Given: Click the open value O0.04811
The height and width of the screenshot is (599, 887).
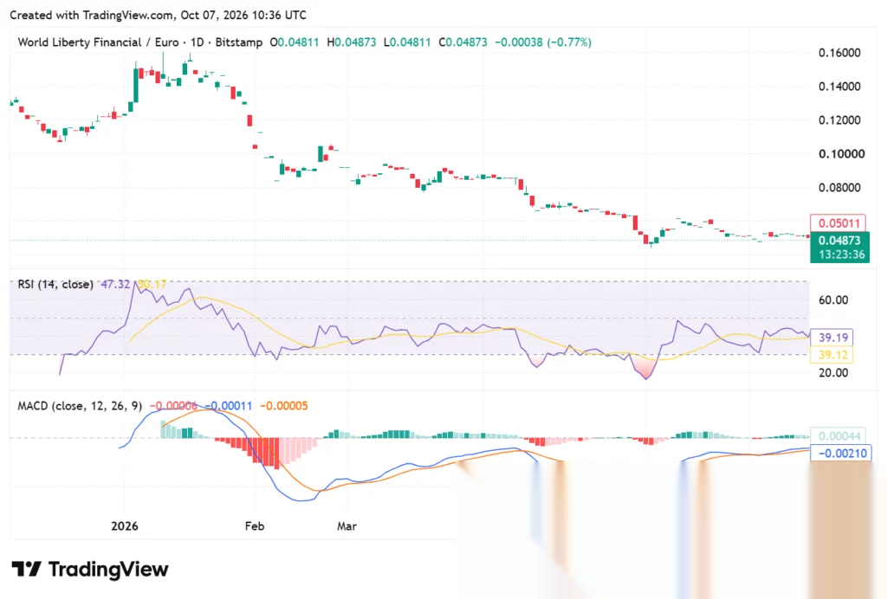Looking at the screenshot, I should pyautogui.click(x=295, y=42).
